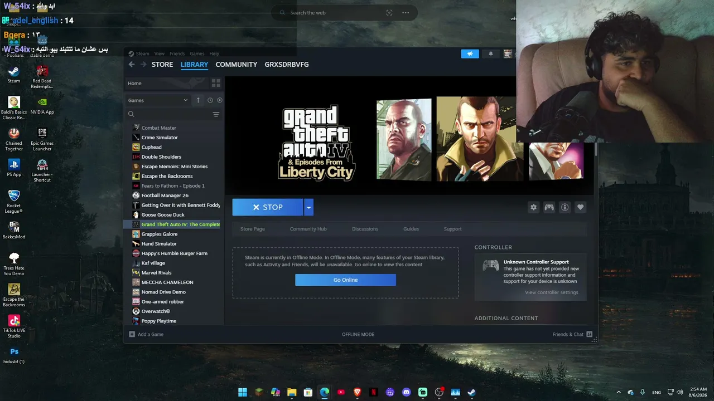Open the GTA IV Store Page link
This screenshot has width=714, height=401.
coord(253,229)
